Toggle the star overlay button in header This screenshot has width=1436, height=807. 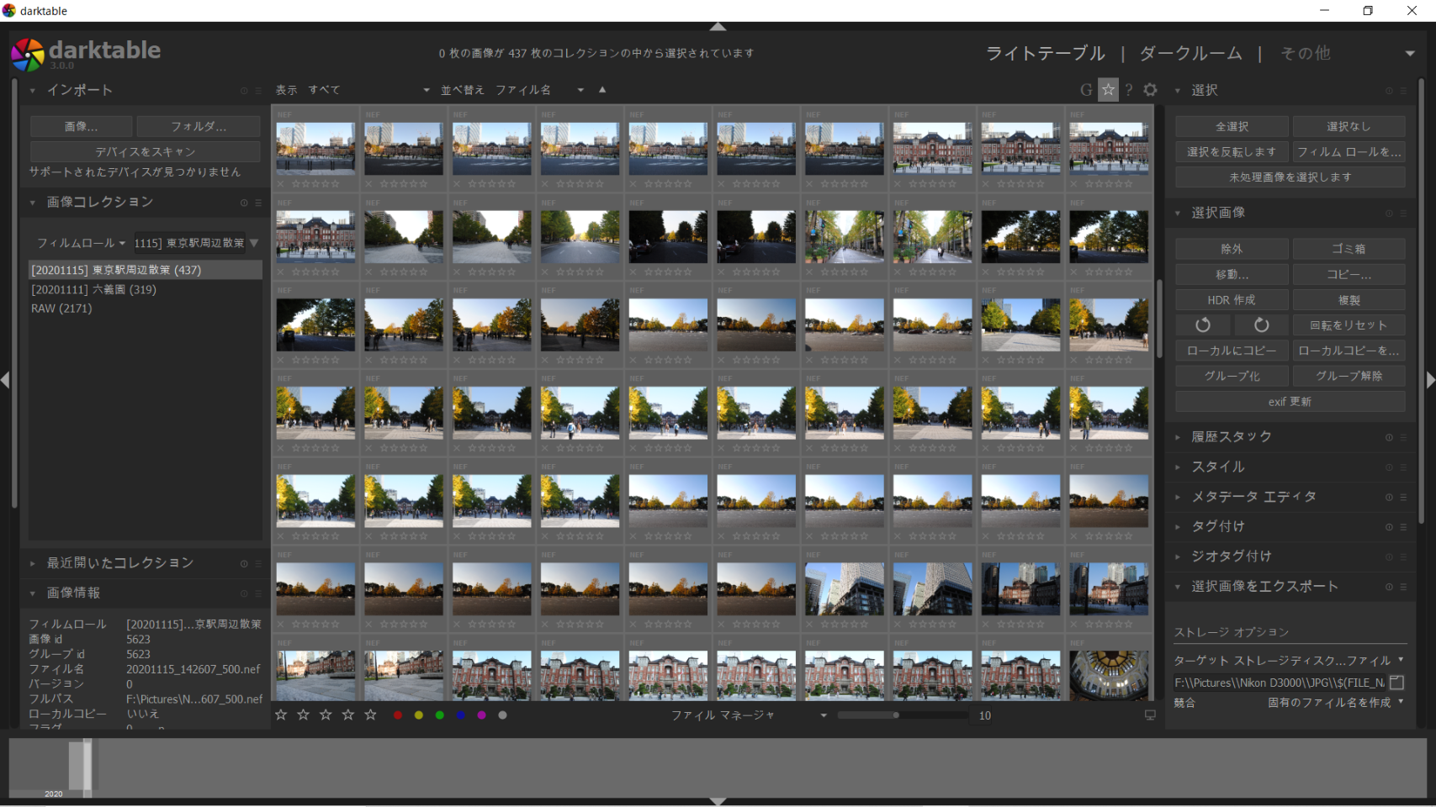(x=1108, y=90)
